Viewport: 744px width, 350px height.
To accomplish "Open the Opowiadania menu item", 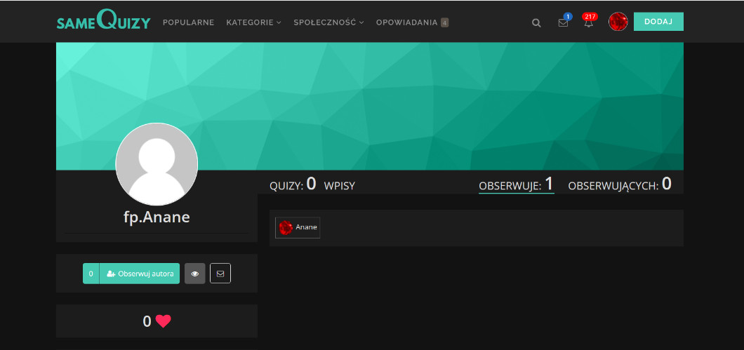I will (x=411, y=22).
